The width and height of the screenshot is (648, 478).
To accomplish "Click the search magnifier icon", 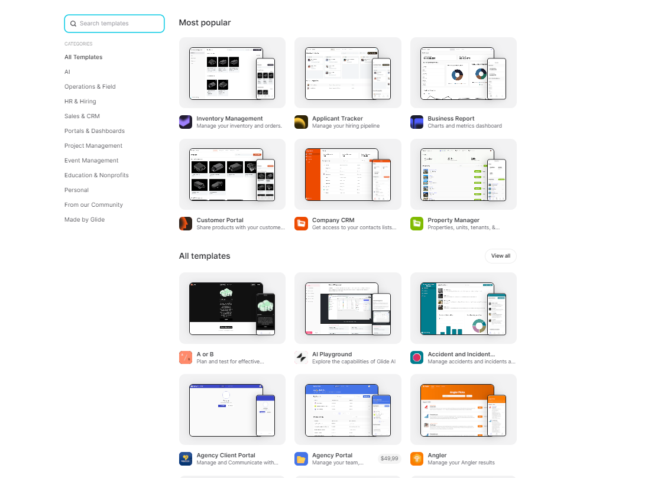I will point(73,24).
